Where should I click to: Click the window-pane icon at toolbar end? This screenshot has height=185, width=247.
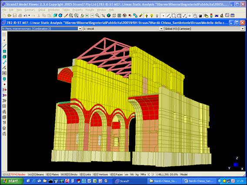pos(233,16)
